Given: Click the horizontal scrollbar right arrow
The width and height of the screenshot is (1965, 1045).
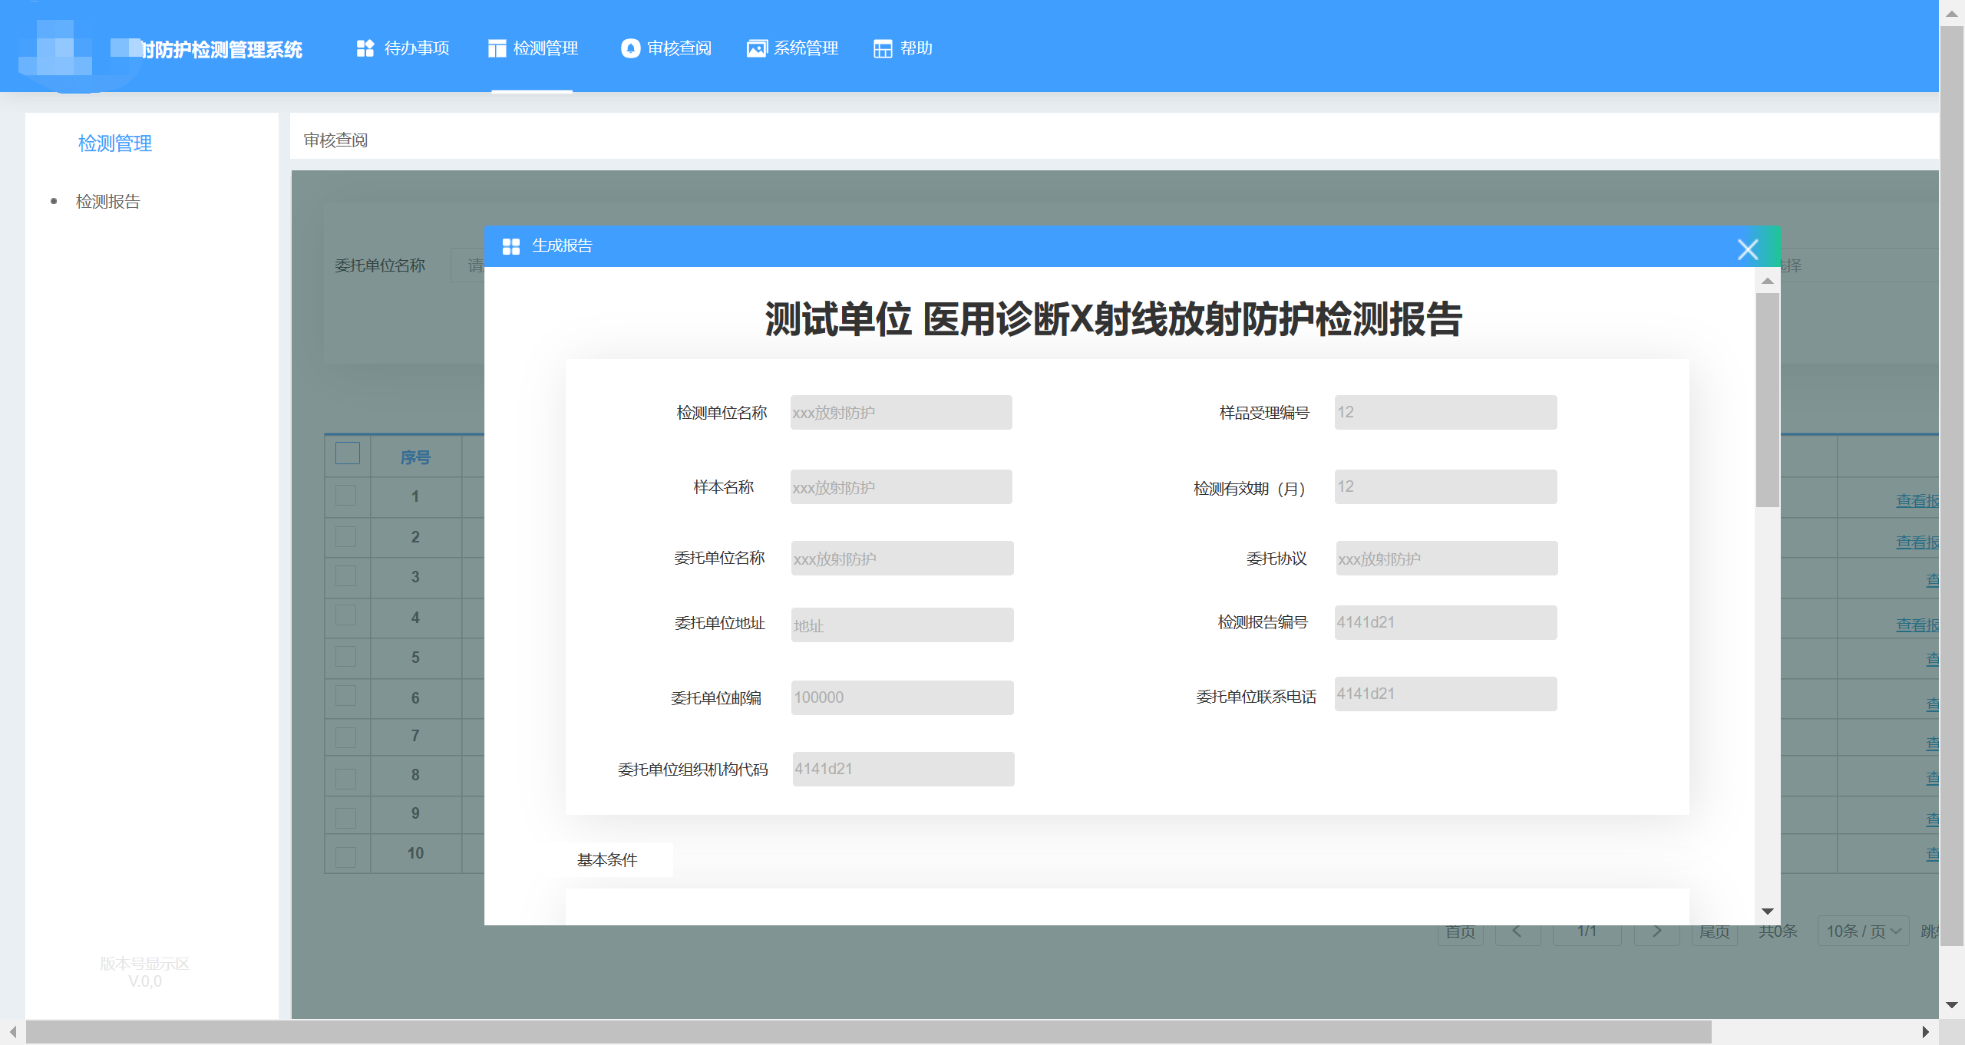Looking at the screenshot, I should click(x=1925, y=1032).
